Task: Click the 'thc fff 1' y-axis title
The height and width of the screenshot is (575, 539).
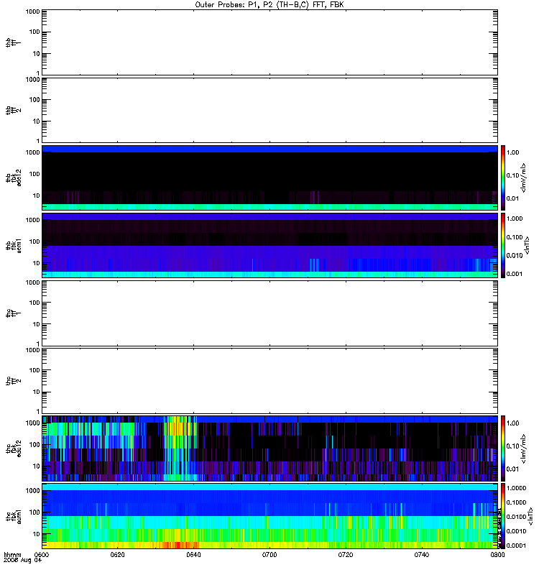Action: (x=13, y=313)
